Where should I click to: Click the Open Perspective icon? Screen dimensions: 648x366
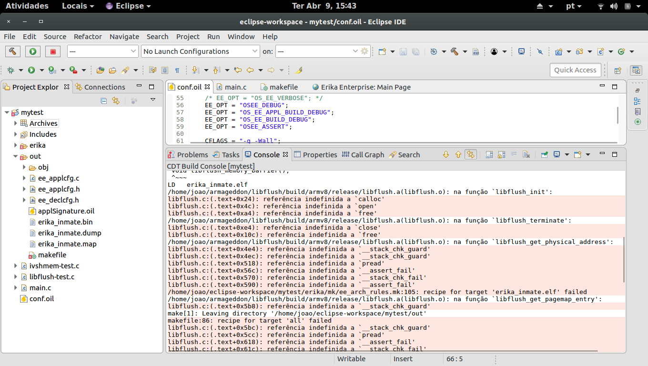[618, 70]
